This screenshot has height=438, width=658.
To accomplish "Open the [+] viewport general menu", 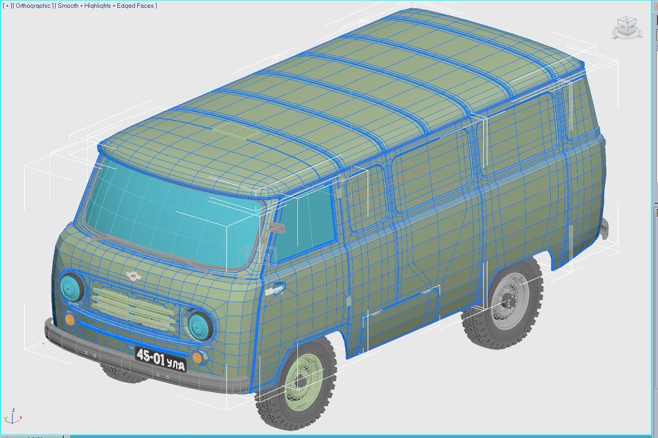I will (7, 6).
